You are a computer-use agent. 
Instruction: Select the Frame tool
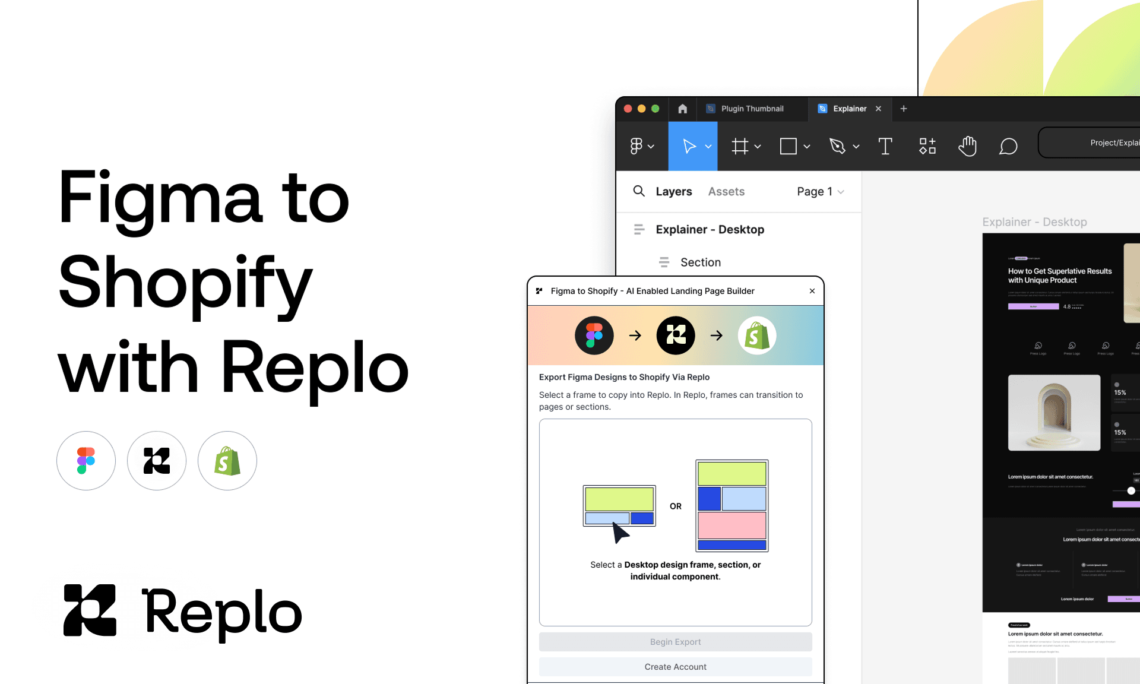pyautogui.click(x=740, y=146)
